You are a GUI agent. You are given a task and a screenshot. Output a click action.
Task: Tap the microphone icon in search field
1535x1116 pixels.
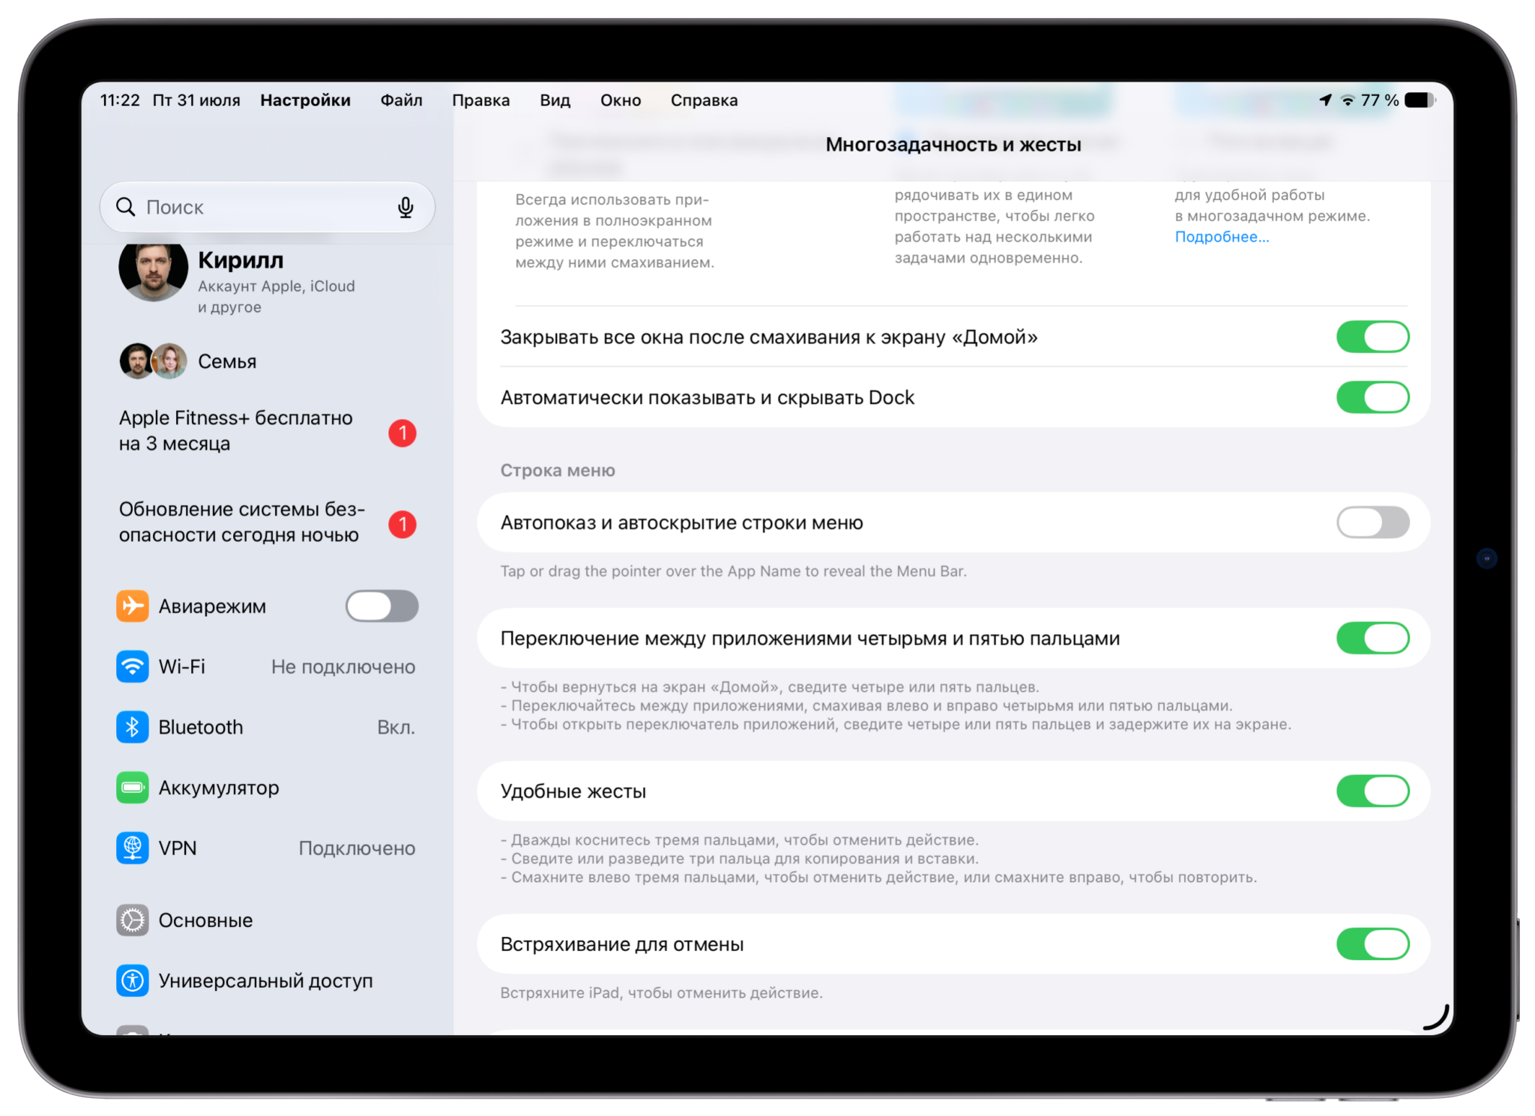pyautogui.click(x=405, y=208)
